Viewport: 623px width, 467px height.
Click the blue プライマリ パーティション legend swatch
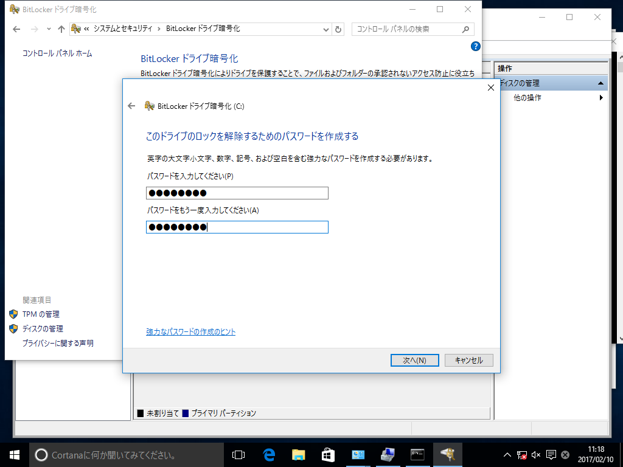185,413
